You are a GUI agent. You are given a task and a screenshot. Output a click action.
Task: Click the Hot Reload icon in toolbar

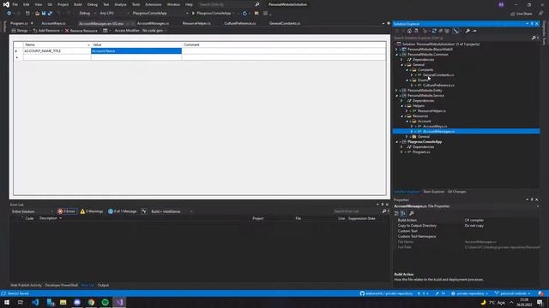244,14
